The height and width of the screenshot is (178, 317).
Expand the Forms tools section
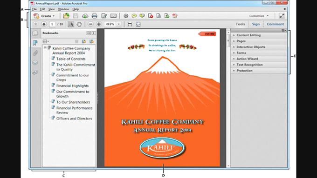point(259,53)
